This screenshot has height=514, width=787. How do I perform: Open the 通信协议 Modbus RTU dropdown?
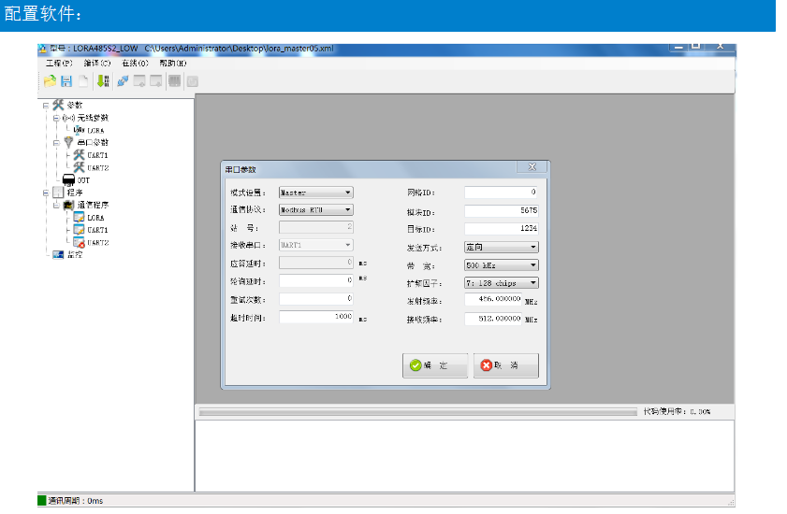(x=316, y=209)
